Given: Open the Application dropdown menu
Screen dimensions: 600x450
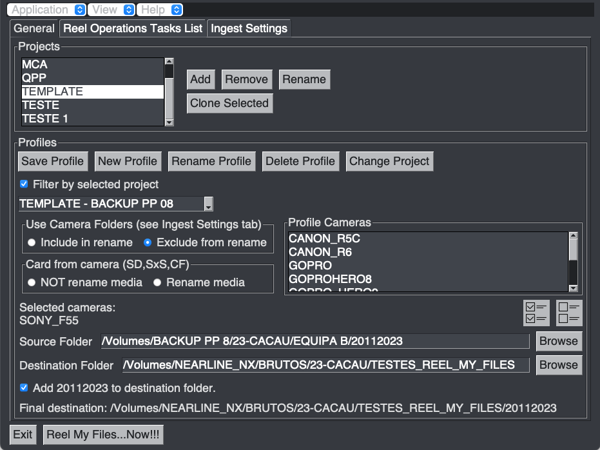Looking at the screenshot, I should coord(46,10).
